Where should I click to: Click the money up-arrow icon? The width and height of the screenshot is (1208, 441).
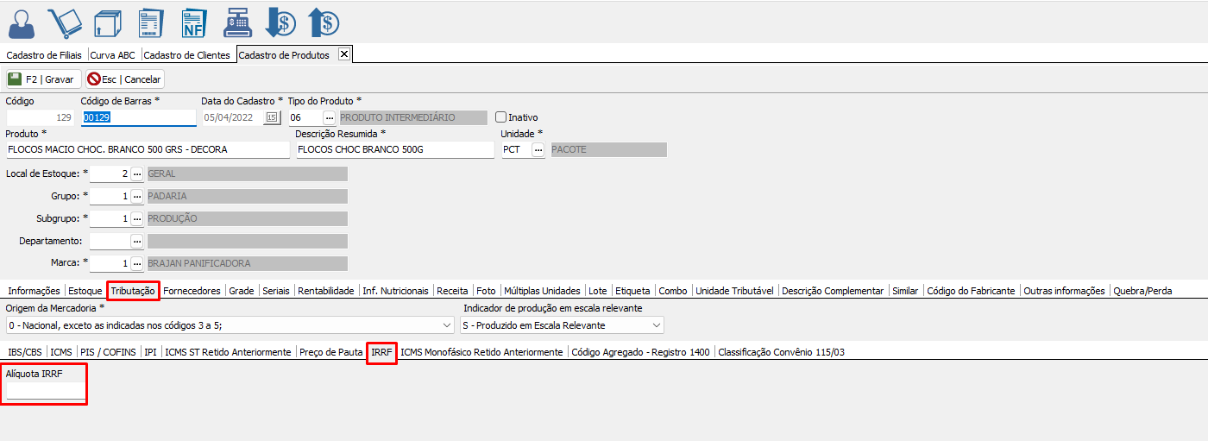pyautogui.click(x=324, y=22)
